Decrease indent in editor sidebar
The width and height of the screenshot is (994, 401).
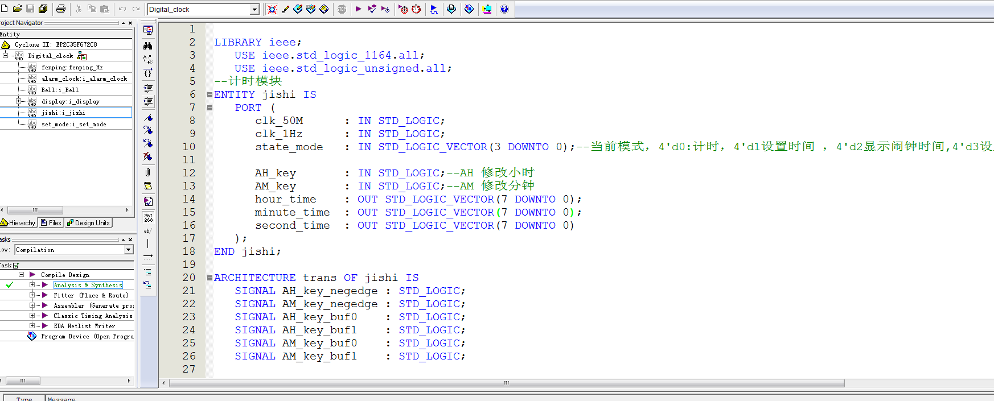[x=148, y=102]
